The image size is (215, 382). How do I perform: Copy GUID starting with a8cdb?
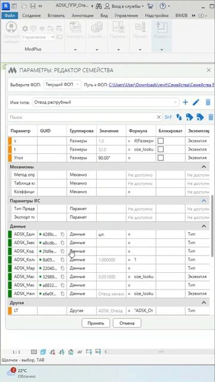[62, 243]
